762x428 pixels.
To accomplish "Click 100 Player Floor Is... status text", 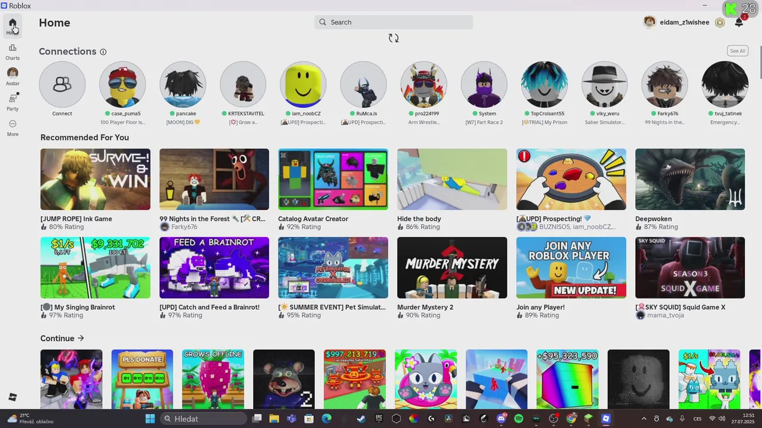I will pos(123,122).
